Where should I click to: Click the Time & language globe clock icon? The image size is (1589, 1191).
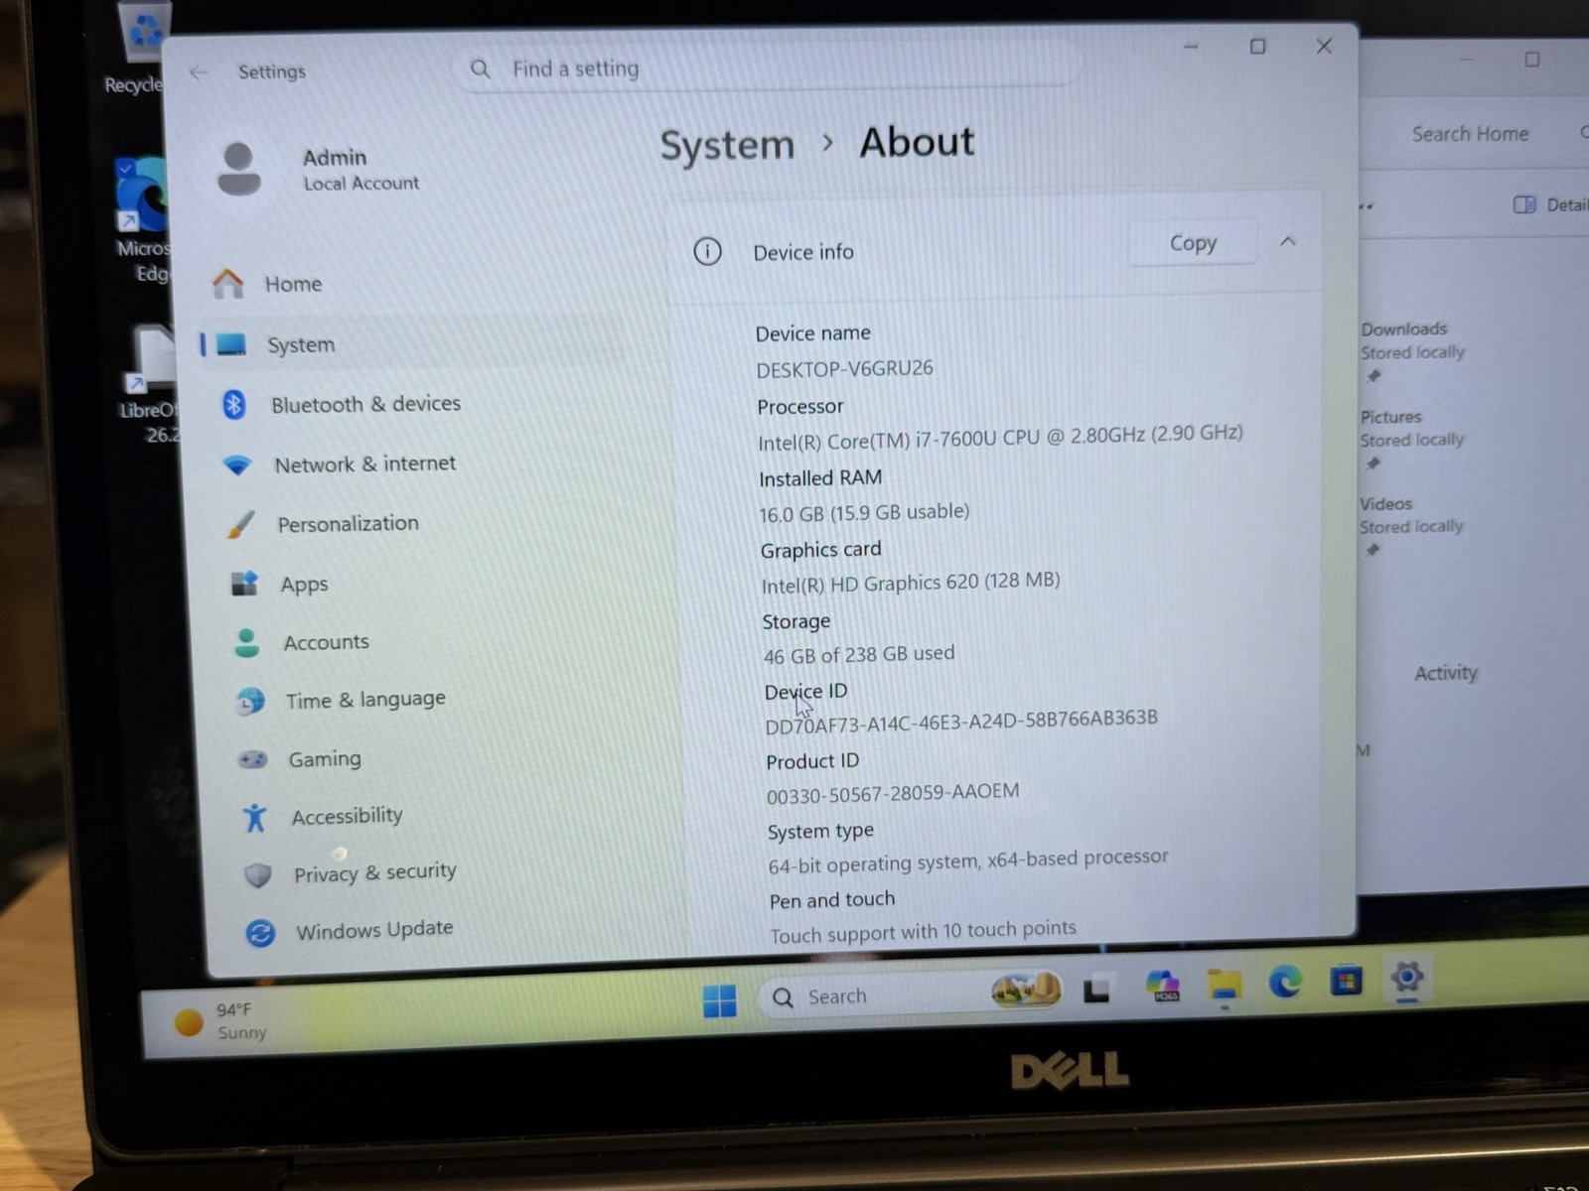250,702
